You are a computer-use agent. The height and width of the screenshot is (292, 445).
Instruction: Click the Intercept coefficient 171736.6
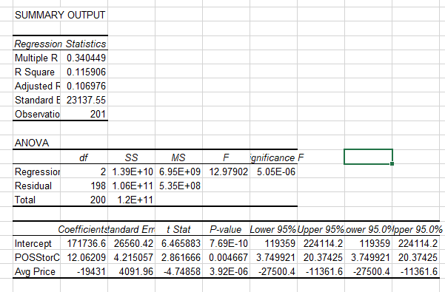[87, 243]
